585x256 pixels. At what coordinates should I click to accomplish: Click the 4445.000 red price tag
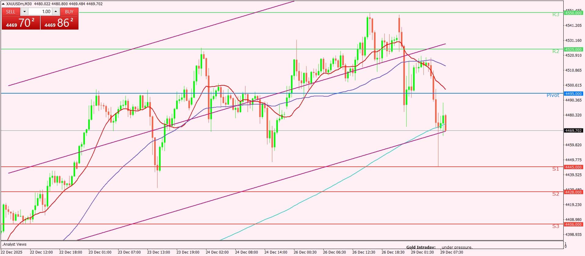(x=573, y=167)
